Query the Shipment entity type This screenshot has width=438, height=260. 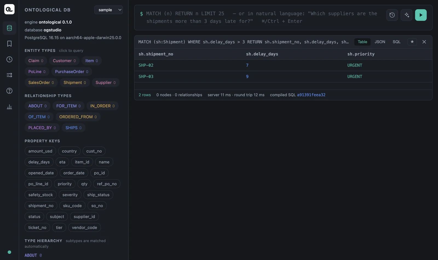click(x=75, y=82)
